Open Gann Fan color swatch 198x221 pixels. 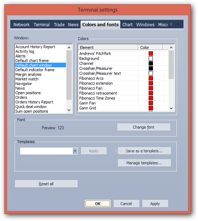(x=151, y=103)
